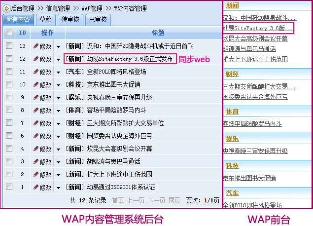Image resolution: width=313 pixels, height=226 pixels.
Task: Click the pencil edit icon for row ID 13
Action: [x=36, y=46]
